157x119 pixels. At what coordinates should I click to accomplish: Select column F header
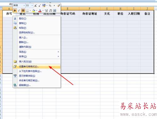pyautogui.click(x=89, y=9)
